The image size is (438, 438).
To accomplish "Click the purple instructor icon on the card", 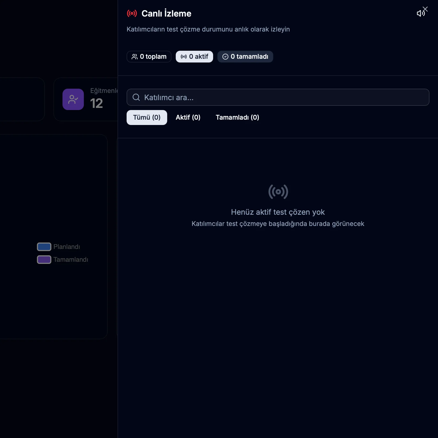I will point(73,99).
